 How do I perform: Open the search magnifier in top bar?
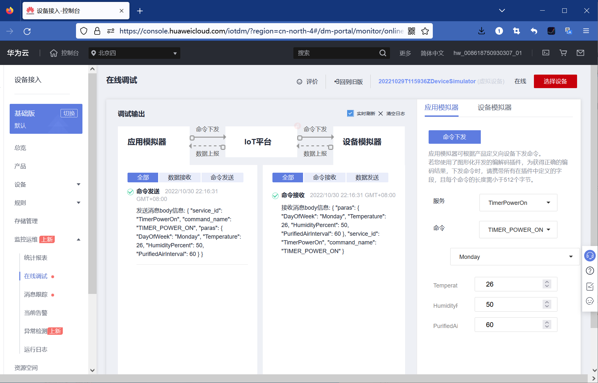point(383,53)
